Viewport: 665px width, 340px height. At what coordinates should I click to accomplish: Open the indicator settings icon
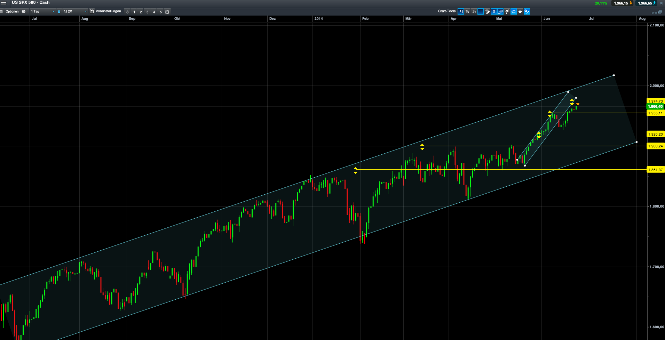coord(507,11)
